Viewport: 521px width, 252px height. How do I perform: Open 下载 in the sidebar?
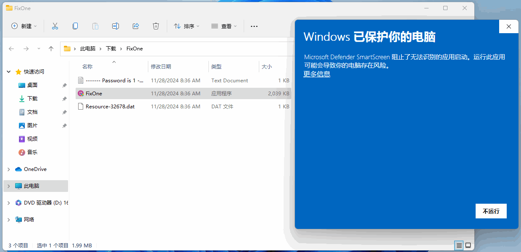[x=32, y=99]
